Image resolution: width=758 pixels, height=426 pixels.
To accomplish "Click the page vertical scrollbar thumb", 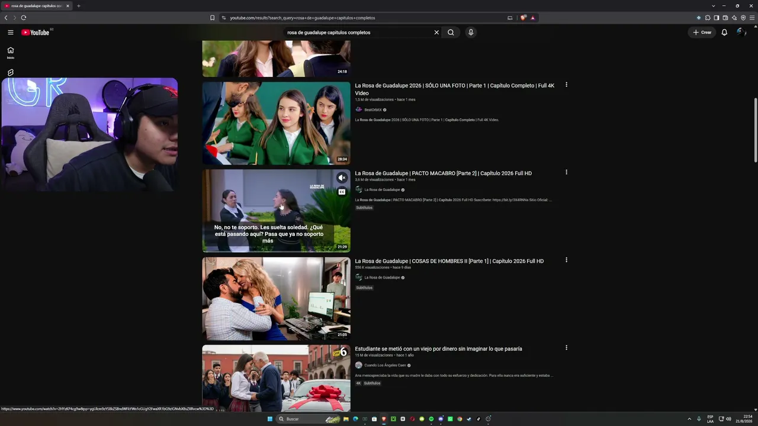I will click(755, 130).
